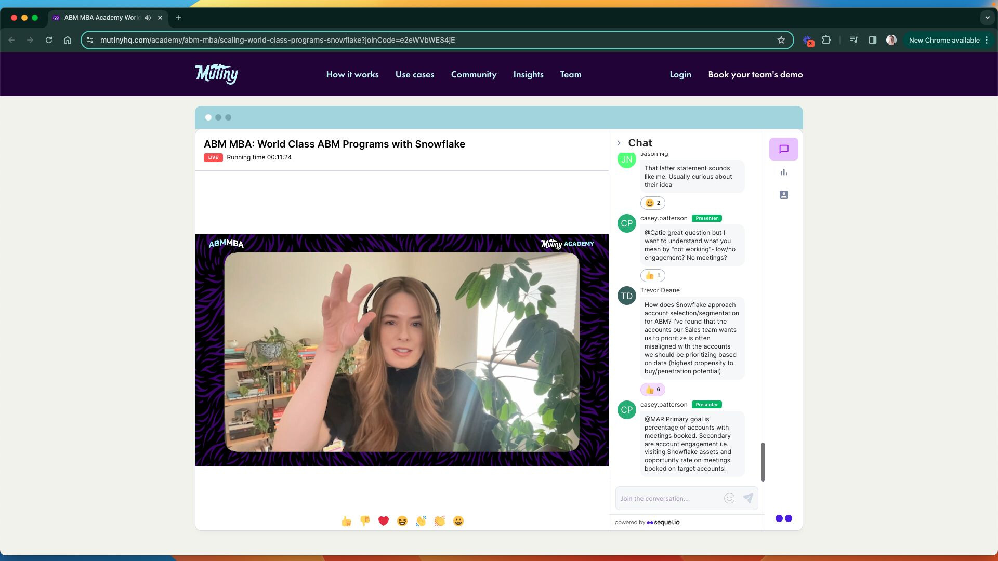This screenshot has width=998, height=561.
Task: Collapse the Chat panel with chevron
Action: click(x=619, y=143)
